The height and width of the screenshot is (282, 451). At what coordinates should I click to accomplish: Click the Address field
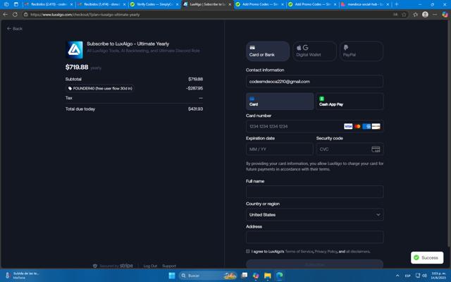(x=314, y=237)
